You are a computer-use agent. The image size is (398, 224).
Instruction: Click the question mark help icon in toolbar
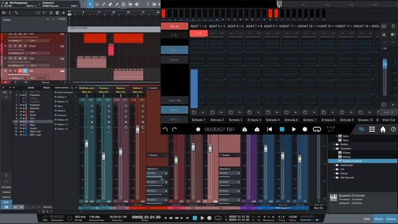pyautogui.click(x=147, y=4)
